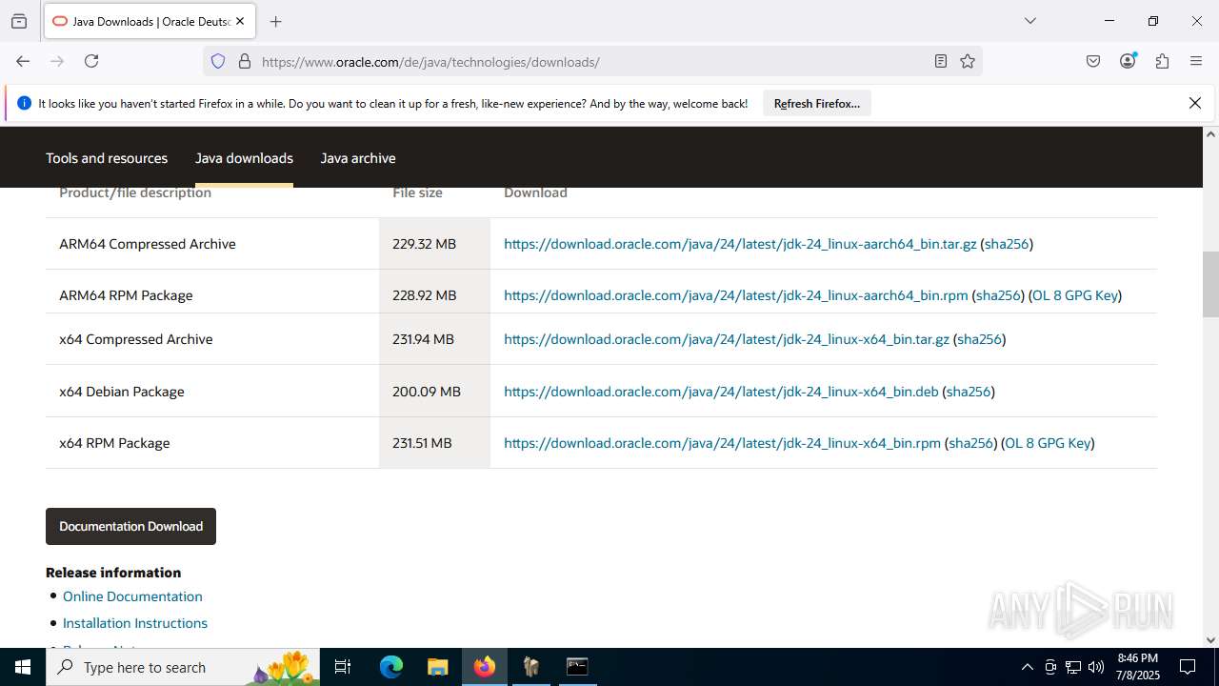Open OL 8 GPG Key for ARM64 RPM
This screenshot has width=1219, height=686.
1075,295
